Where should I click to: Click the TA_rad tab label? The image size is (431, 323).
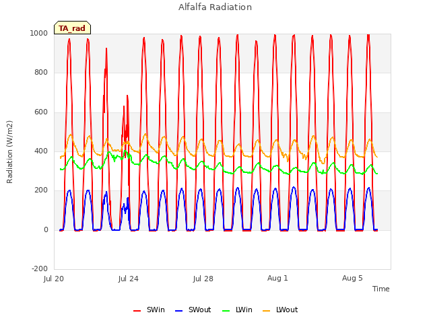72,28
